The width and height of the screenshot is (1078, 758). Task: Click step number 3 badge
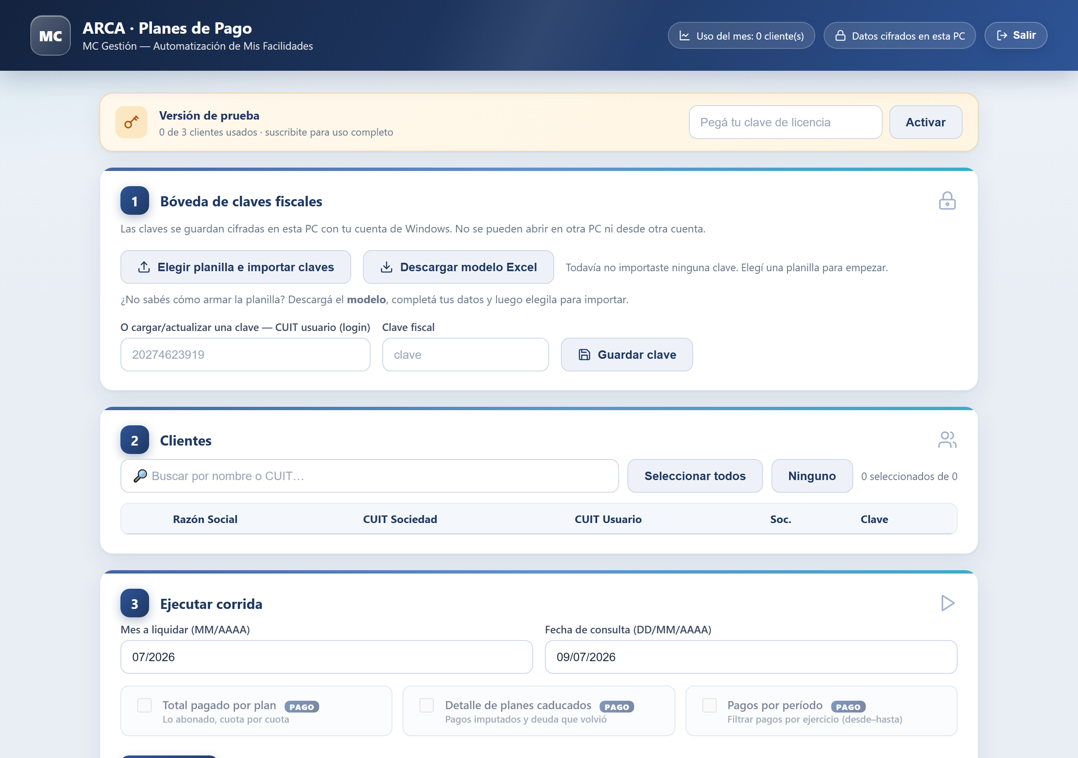(x=135, y=603)
